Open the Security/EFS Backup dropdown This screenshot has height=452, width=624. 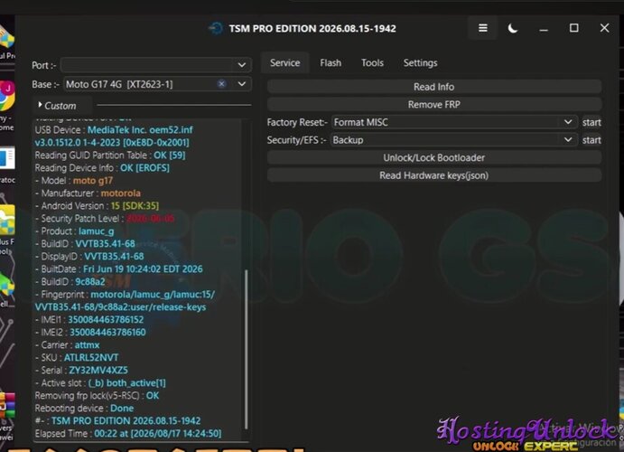(454, 140)
